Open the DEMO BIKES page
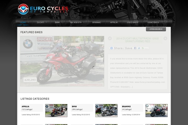Image resolution: width=188 pixels, height=125 pixels. click(153, 22)
